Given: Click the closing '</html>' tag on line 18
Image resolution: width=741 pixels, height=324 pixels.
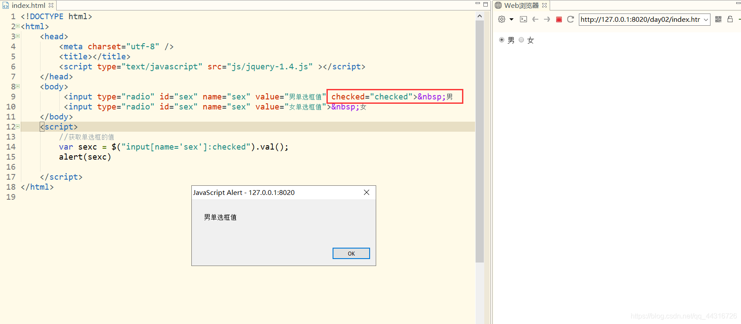Looking at the screenshot, I should tap(37, 187).
